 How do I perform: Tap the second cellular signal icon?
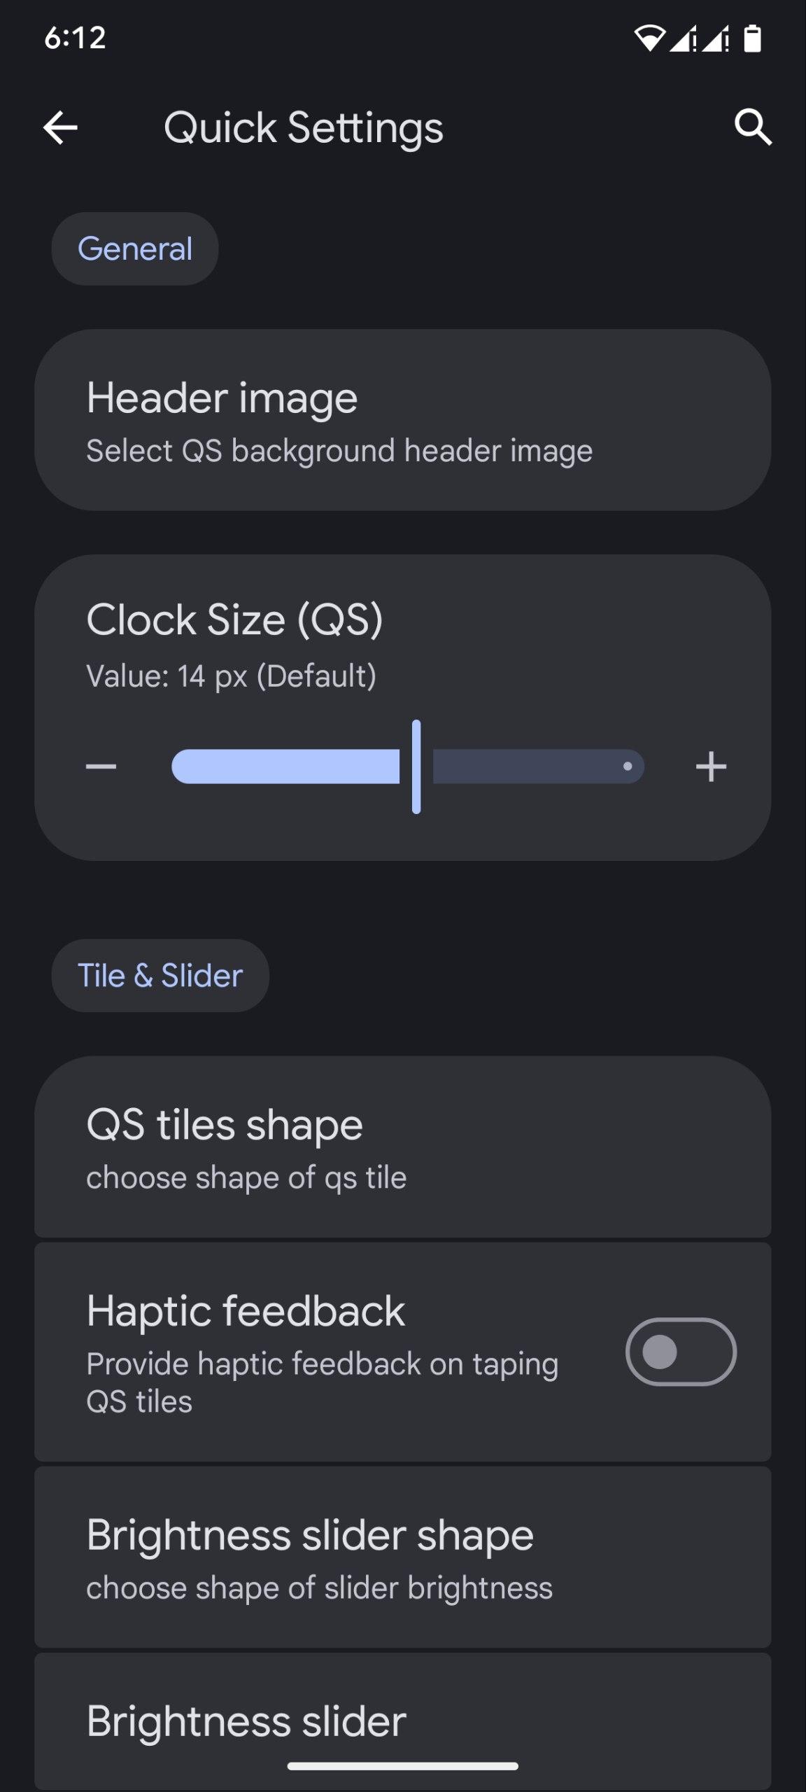pyautogui.click(x=716, y=38)
